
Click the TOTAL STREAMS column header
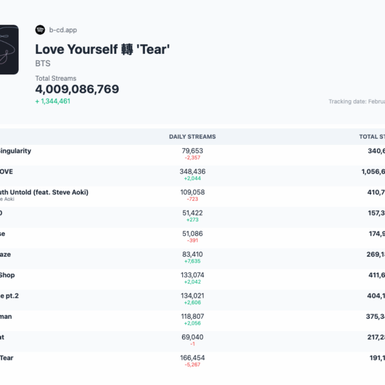(x=372, y=137)
